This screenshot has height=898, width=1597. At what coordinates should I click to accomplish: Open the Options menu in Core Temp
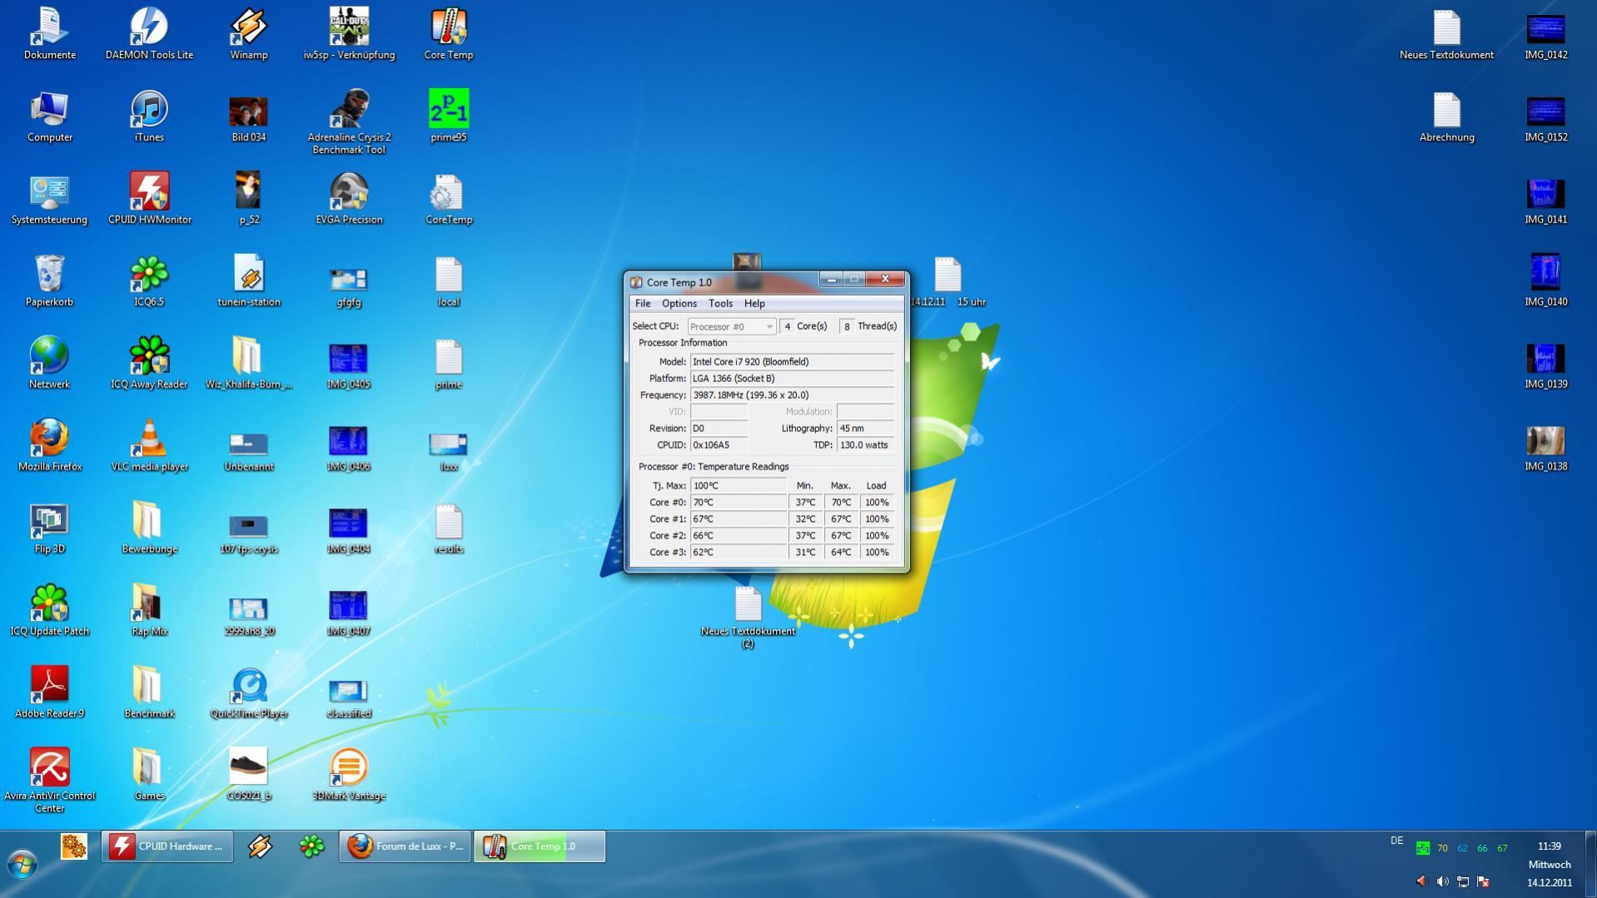679,304
